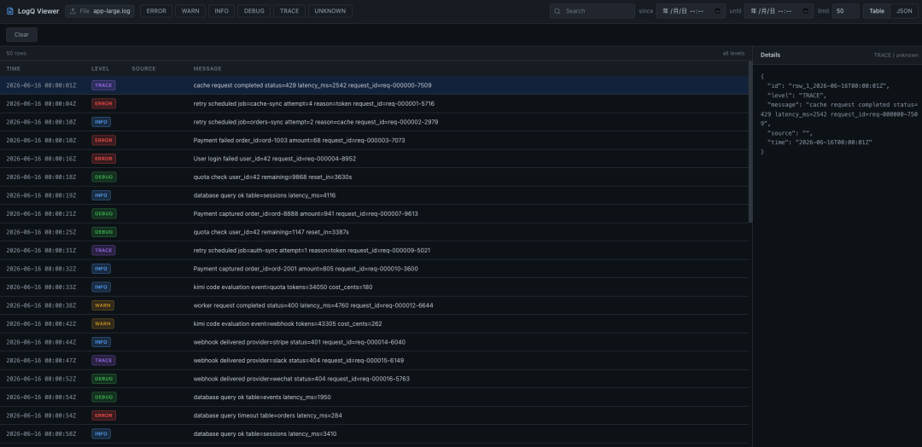This screenshot has width=922, height=447.
Task: Click the Details panel heading
Action: [770, 55]
